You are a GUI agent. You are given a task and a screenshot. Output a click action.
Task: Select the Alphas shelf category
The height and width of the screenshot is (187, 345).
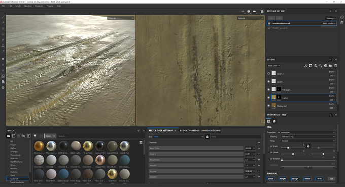click(13, 148)
